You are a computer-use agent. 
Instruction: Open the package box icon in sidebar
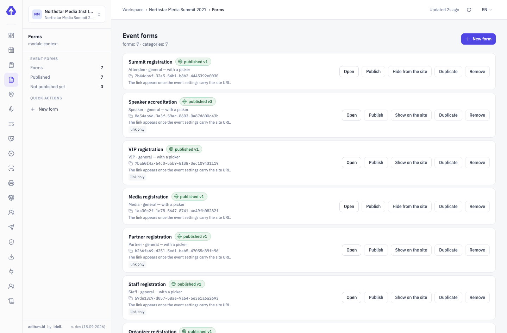click(x=11, y=198)
